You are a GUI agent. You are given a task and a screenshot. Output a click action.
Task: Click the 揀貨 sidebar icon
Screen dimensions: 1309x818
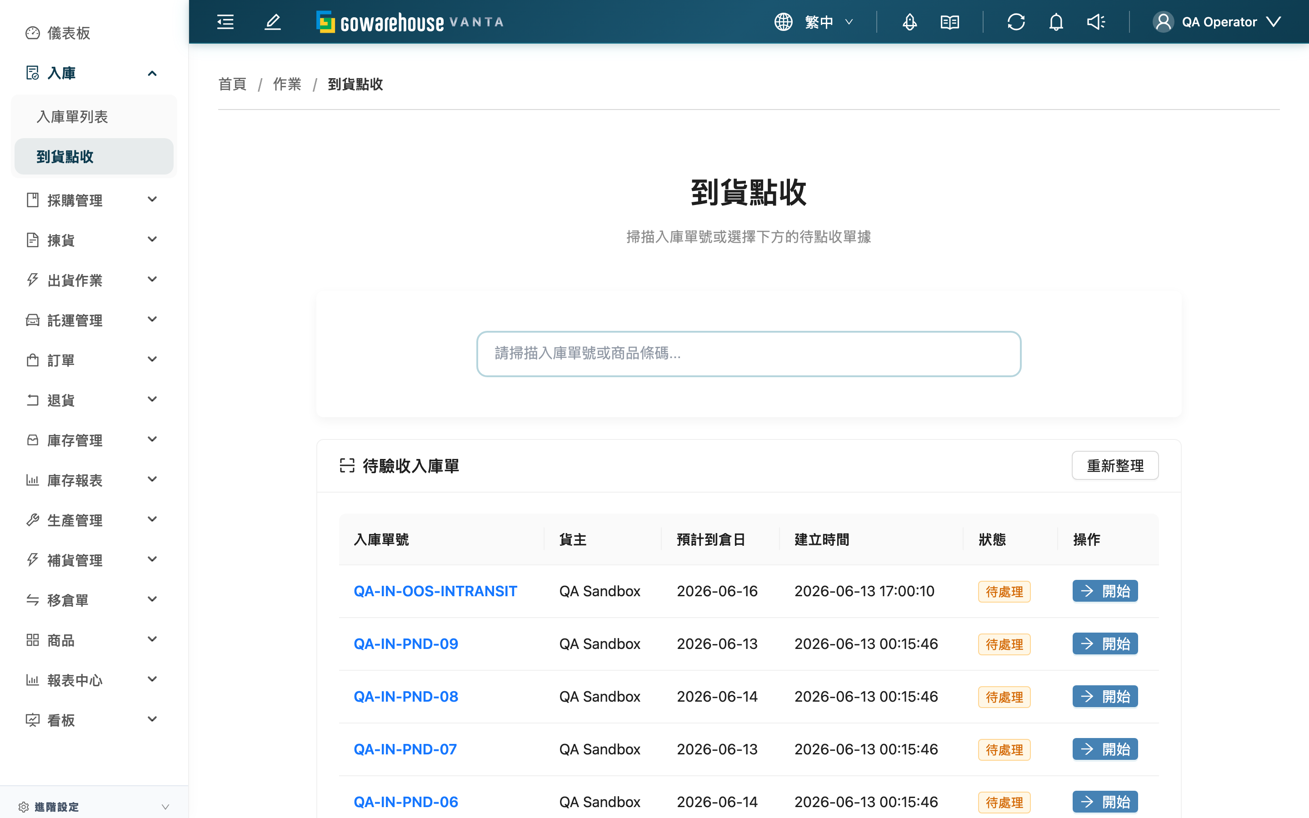(32, 239)
